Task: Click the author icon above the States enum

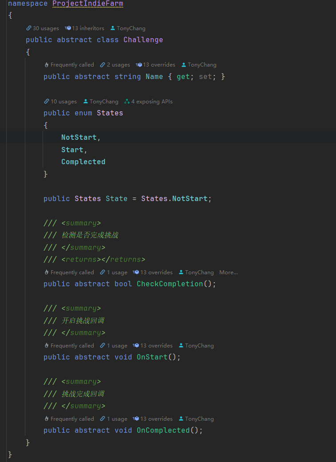Action: tap(86, 102)
